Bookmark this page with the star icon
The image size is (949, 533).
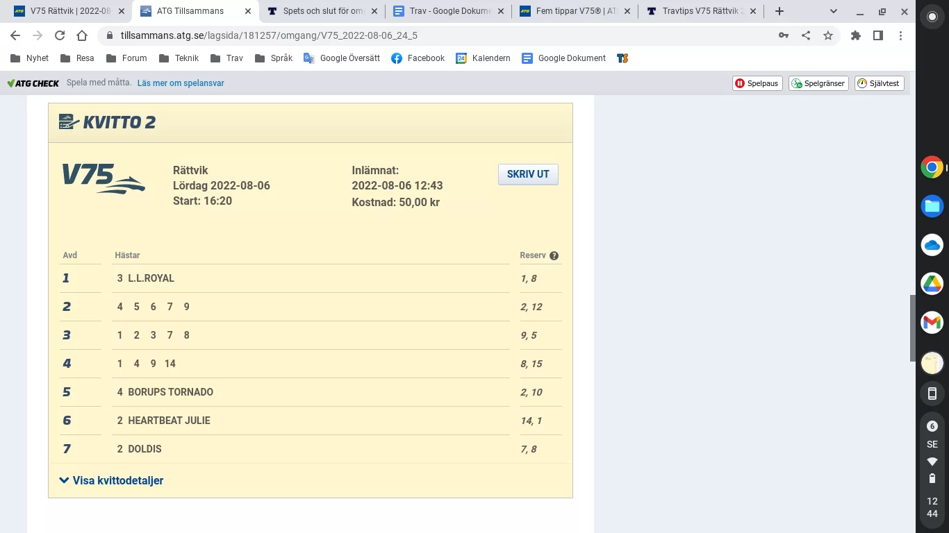coord(828,34)
